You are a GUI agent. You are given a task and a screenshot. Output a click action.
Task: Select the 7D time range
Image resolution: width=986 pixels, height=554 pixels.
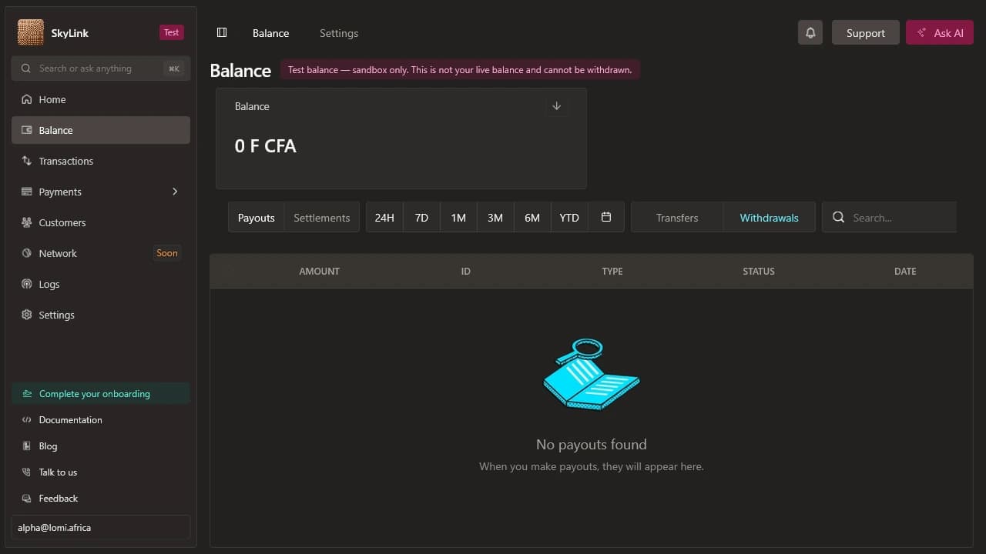[x=421, y=218]
